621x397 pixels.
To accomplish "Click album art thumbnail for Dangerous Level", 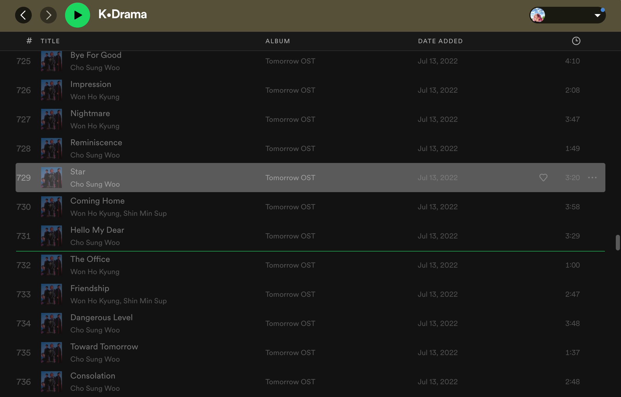I will 52,323.
